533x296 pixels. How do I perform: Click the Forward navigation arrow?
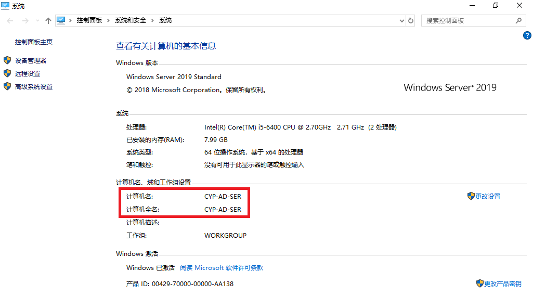tap(25, 21)
